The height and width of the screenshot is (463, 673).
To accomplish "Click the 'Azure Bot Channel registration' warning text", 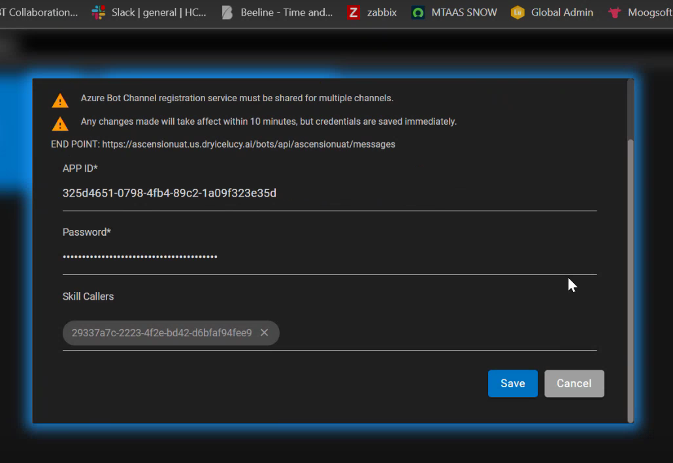I will point(237,98).
